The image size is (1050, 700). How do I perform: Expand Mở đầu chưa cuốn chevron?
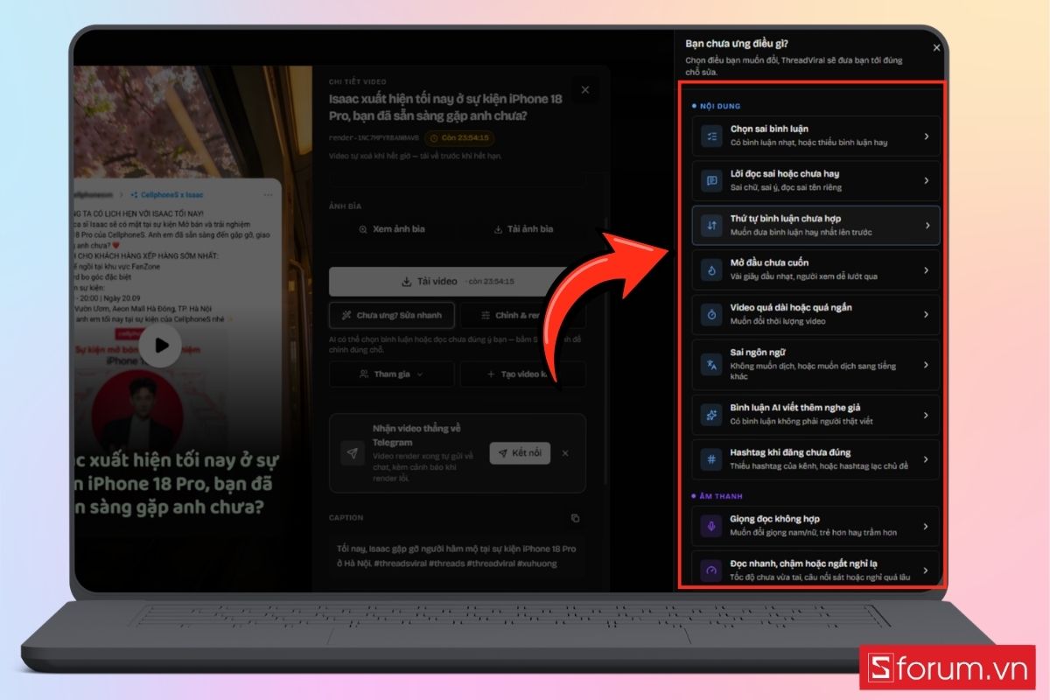click(927, 270)
